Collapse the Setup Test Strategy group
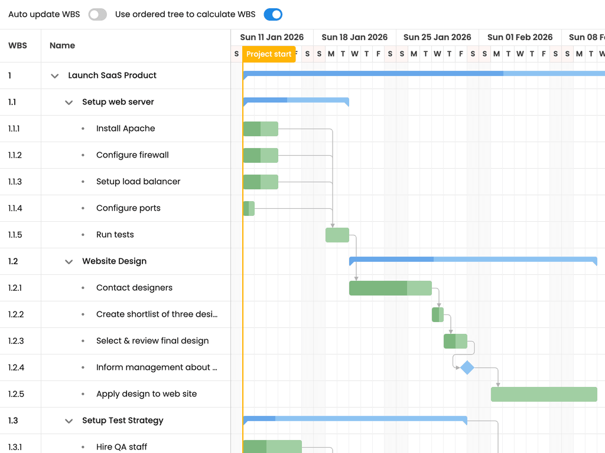 [69, 421]
